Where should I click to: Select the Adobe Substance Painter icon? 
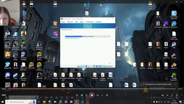(174, 77)
